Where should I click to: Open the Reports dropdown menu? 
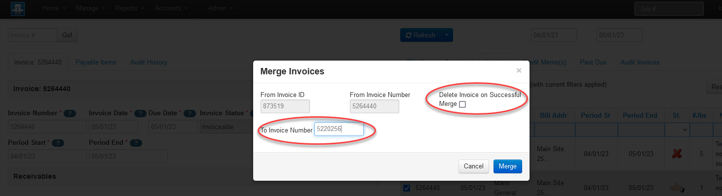click(x=130, y=8)
